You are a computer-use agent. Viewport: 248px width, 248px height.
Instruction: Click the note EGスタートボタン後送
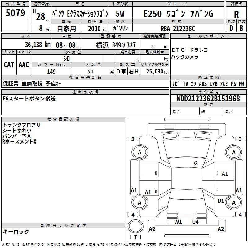(29, 99)
